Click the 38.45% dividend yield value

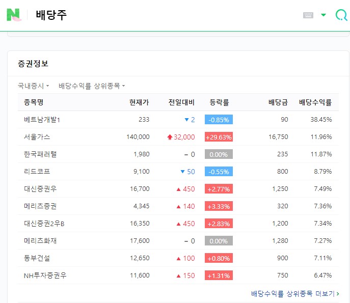[321, 120]
